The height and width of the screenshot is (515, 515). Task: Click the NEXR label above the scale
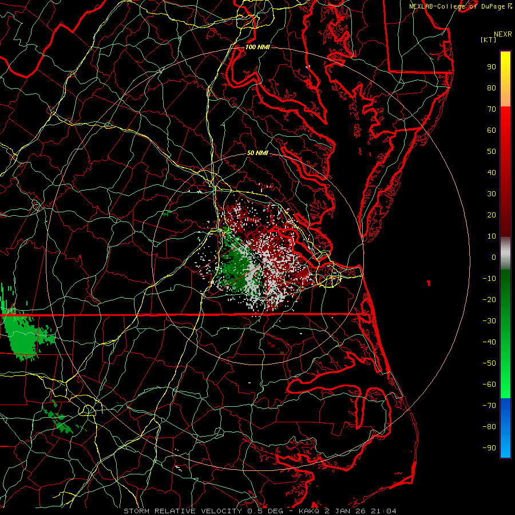click(503, 34)
